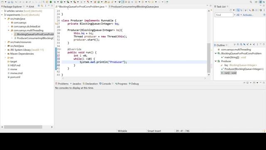Collapse experiments project

2,15
